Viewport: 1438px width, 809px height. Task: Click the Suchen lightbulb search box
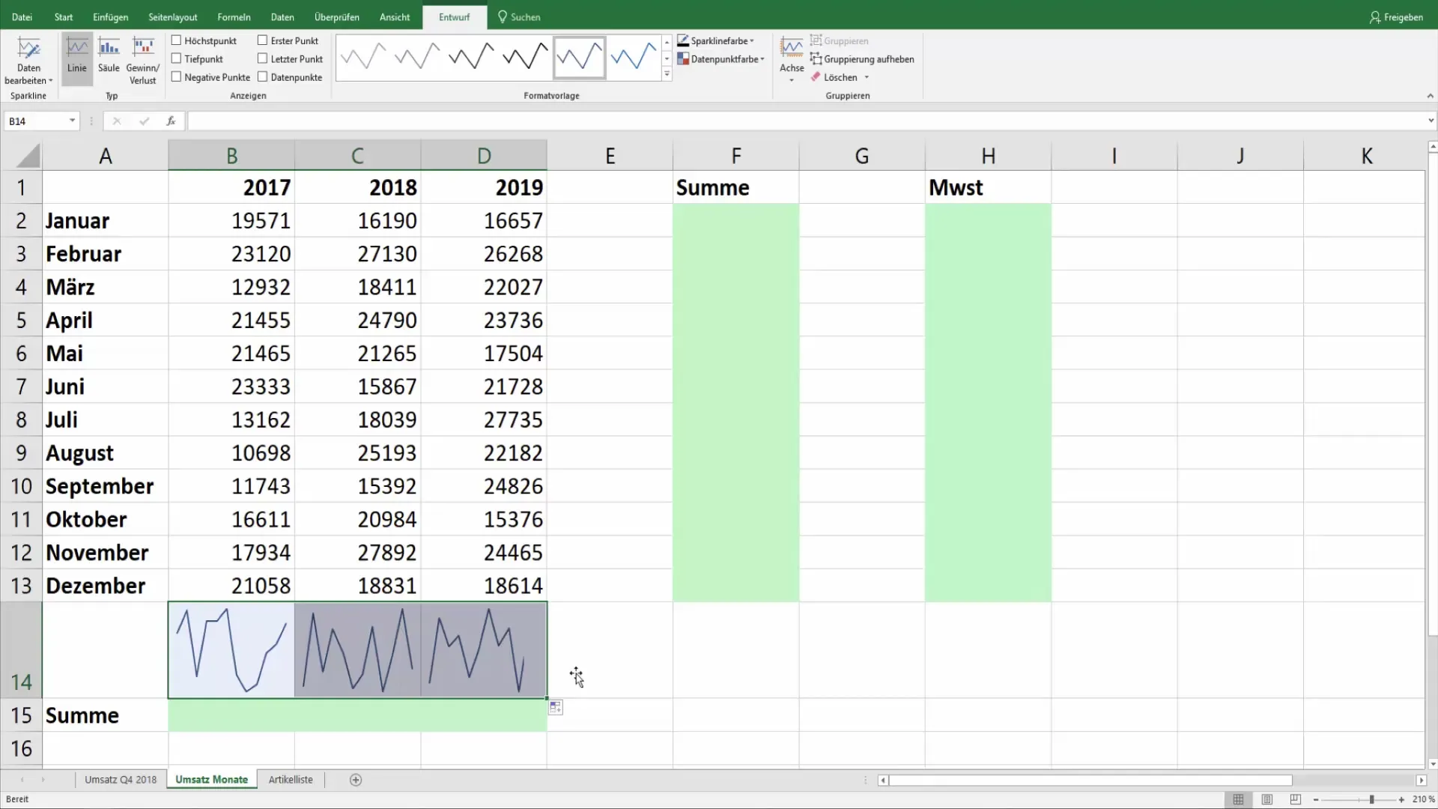(518, 16)
